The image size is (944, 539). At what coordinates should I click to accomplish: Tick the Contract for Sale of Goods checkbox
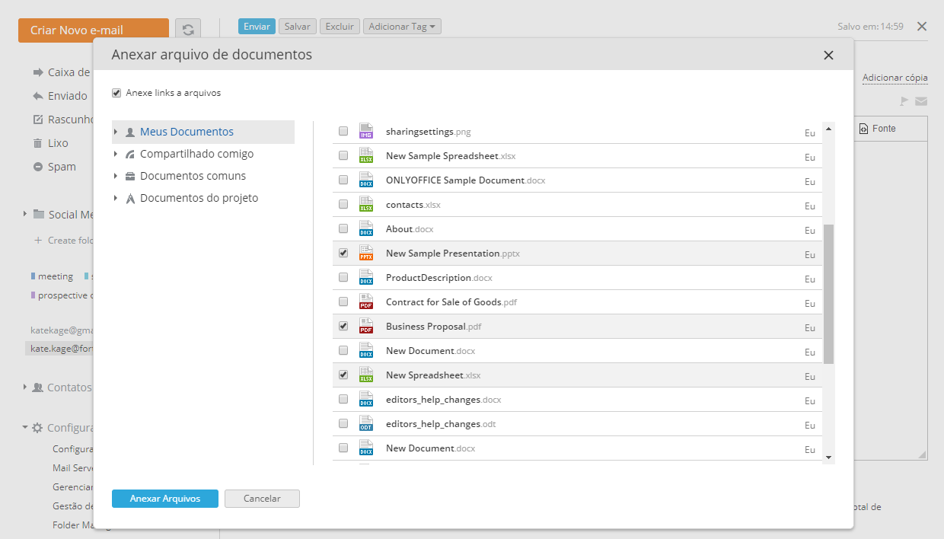pyautogui.click(x=343, y=301)
